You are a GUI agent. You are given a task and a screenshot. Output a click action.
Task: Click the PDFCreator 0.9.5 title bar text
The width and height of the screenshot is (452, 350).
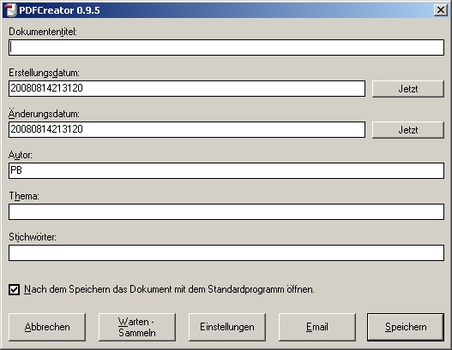59,10
